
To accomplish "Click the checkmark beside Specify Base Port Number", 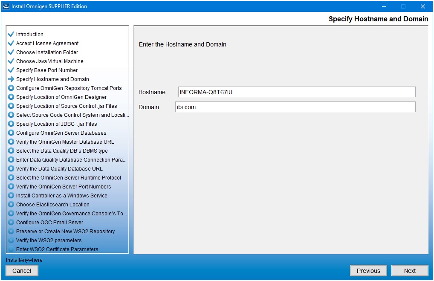I will [x=11, y=70].
